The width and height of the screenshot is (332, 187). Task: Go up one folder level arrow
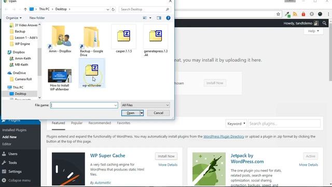click(25, 9)
